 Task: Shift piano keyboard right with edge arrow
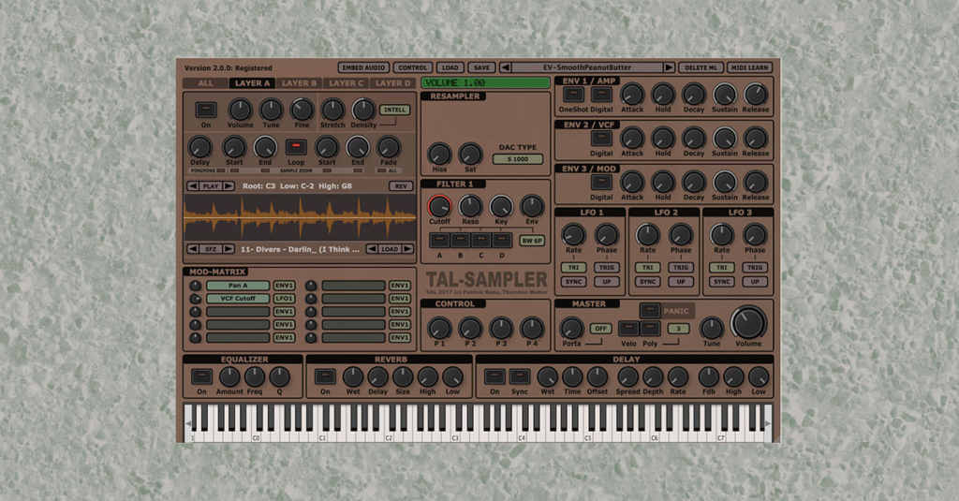pyautogui.click(x=768, y=423)
